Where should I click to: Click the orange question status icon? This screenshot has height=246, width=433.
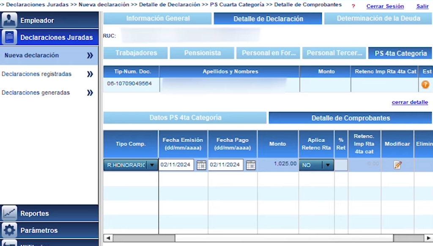tap(425, 84)
